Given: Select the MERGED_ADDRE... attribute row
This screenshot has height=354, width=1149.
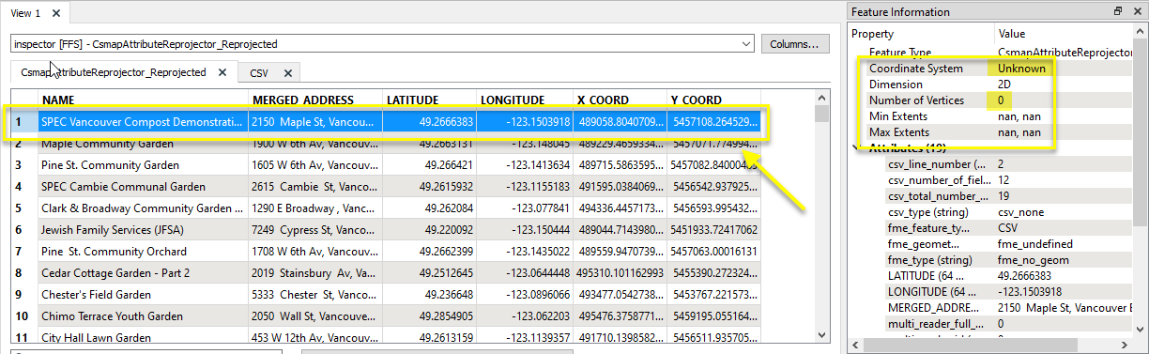Looking at the screenshot, I should point(990,308).
